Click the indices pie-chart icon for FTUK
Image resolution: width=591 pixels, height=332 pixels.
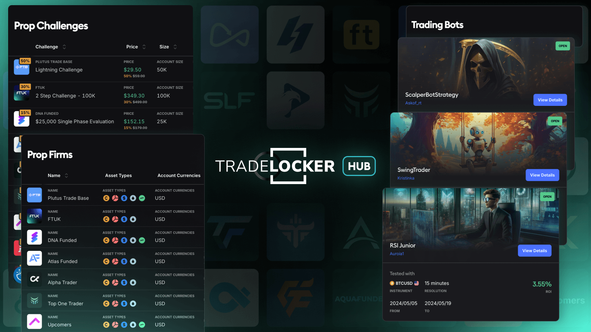115,219
